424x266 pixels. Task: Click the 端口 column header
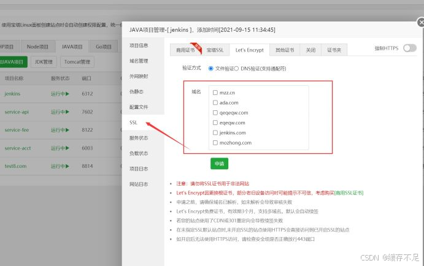coord(87,78)
